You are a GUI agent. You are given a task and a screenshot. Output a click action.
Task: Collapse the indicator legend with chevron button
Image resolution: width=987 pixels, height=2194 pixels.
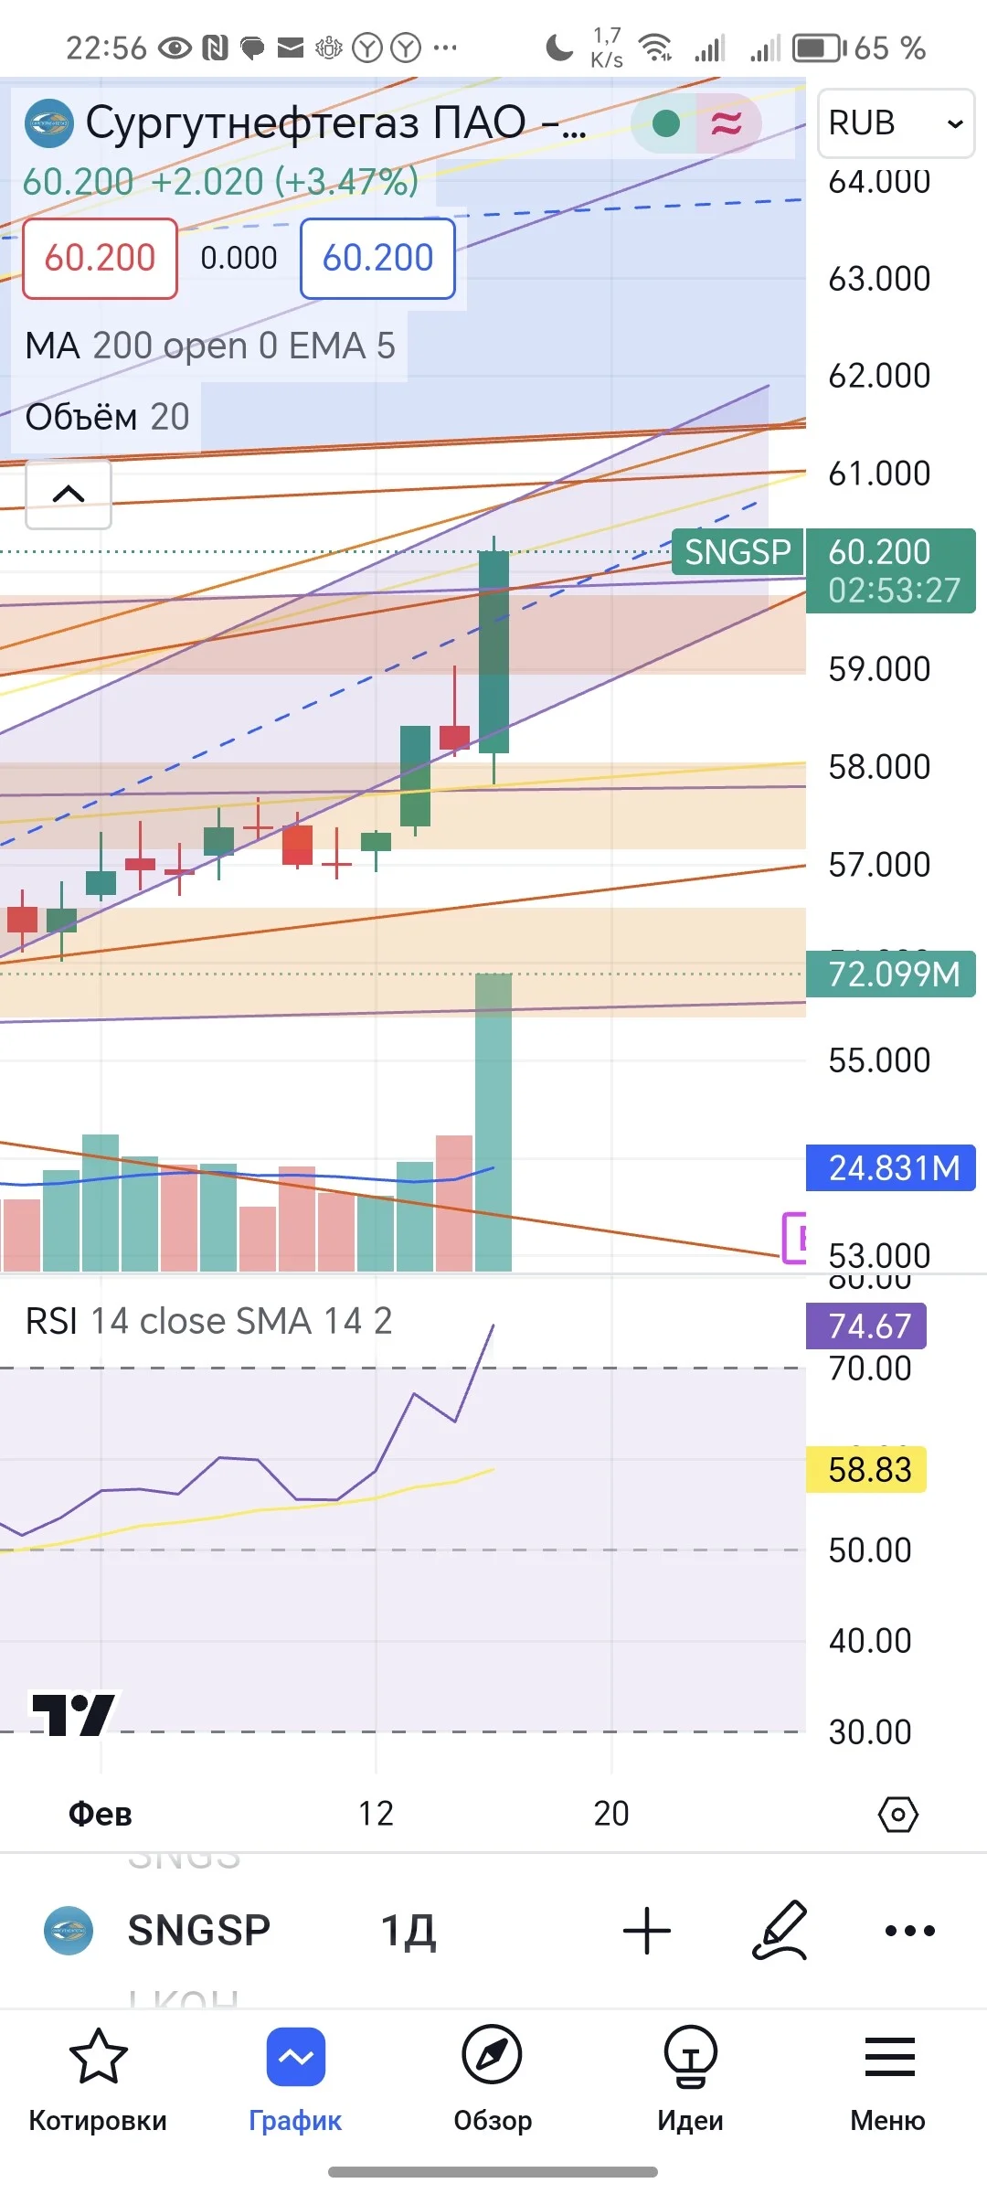pyautogui.click(x=69, y=495)
